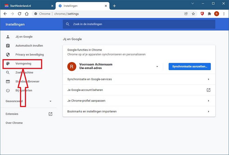The height and width of the screenshot is (155, 229).
Task: Click the palette icon for Vormgeving
Action: pyautogui.click(x=8, y=63)
